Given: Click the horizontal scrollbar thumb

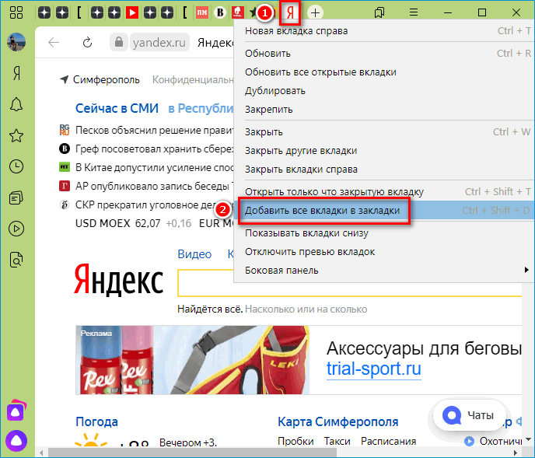Looking at the screenshot, I should click(x=192, y=453).
